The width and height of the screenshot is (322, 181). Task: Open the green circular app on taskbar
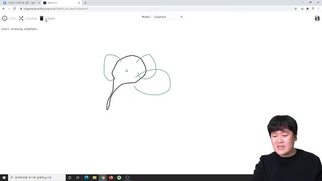pos(119,177)
